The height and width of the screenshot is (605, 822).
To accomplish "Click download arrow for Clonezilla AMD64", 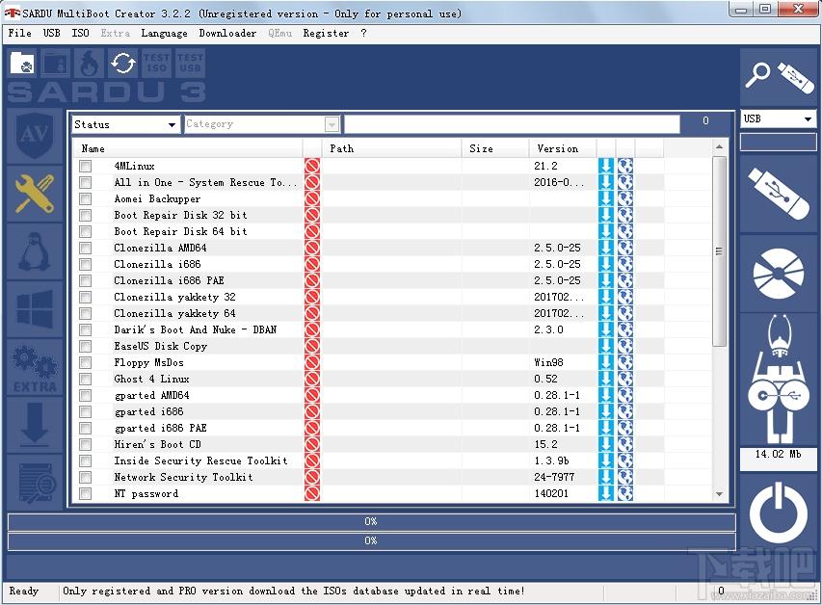I will point(605,248).
